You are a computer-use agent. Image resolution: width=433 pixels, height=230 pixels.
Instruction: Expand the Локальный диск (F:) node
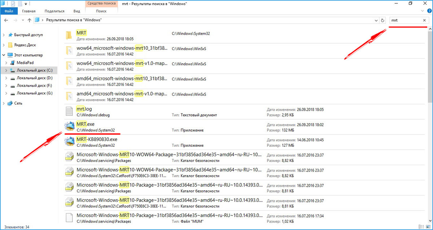(x=6, y=85)
